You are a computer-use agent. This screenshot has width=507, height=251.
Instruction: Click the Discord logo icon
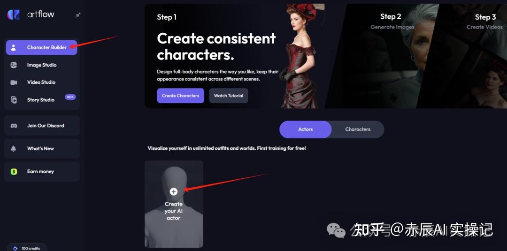click(x=14, y=126)
